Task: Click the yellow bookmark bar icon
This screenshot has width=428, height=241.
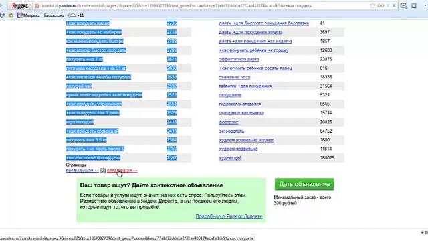Action: [11, 15]
